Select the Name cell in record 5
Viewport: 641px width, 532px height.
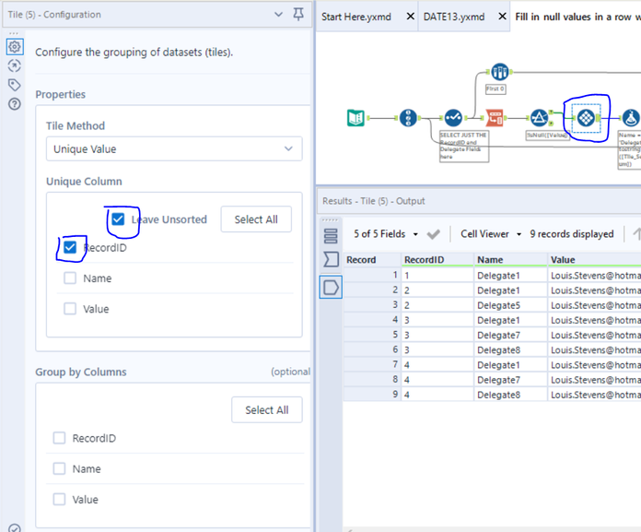[x=510, y=336]
